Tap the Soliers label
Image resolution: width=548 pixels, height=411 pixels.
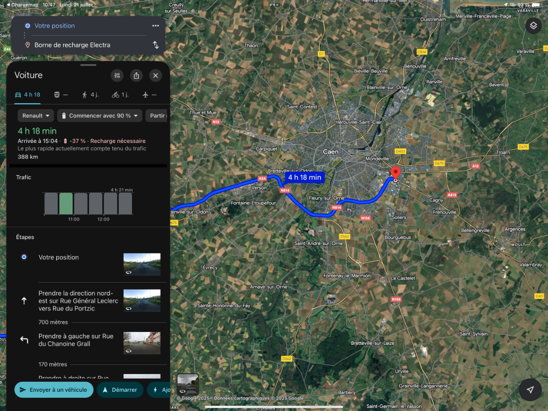[399, 217]
